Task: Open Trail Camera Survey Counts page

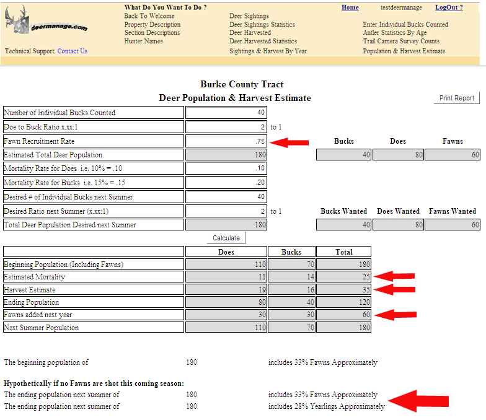Action: [401, 41]
